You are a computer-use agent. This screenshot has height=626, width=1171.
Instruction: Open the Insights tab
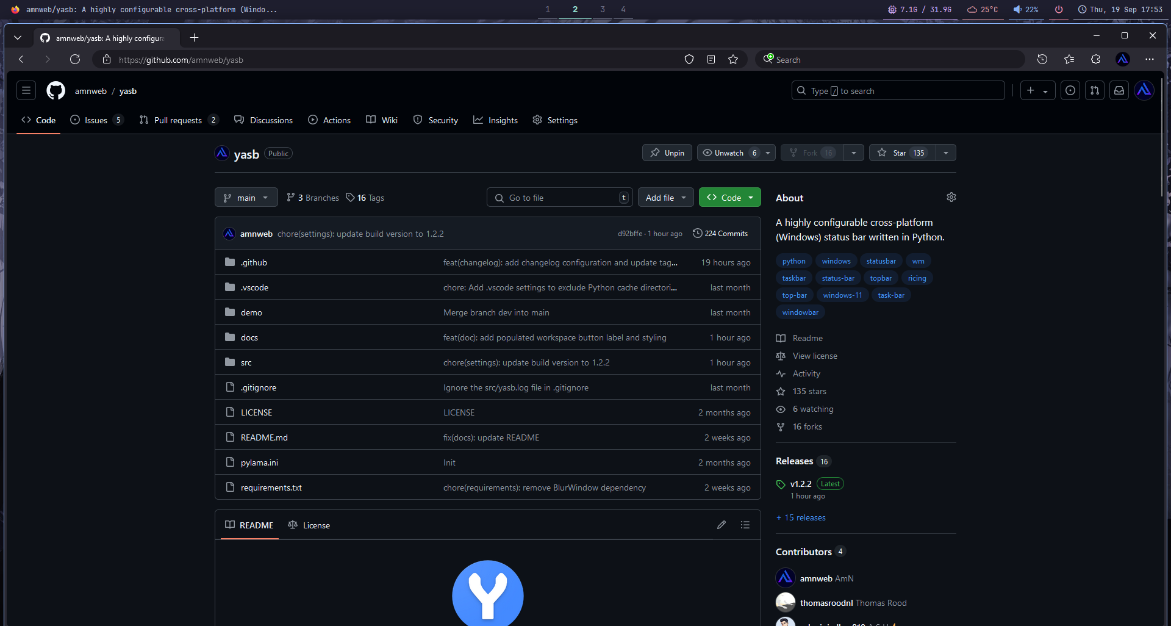pos(496,120)
